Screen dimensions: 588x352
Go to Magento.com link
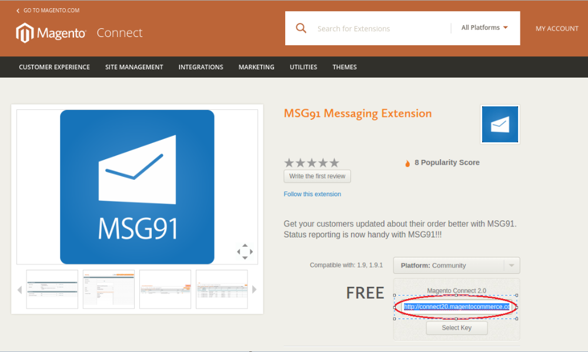tap(51, 11)
